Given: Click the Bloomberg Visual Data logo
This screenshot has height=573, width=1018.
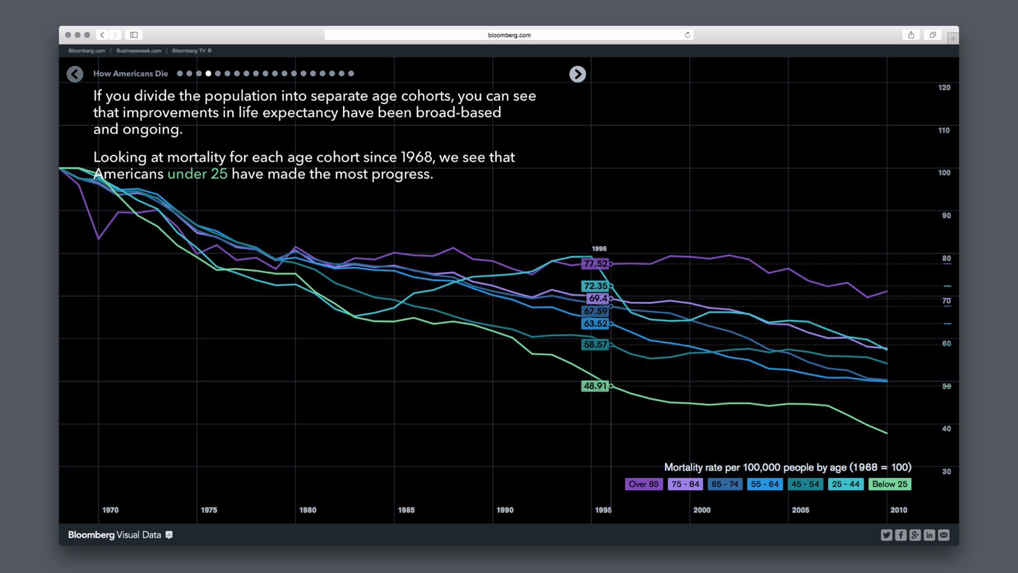Looking at the screenshot, I should 115,535.
